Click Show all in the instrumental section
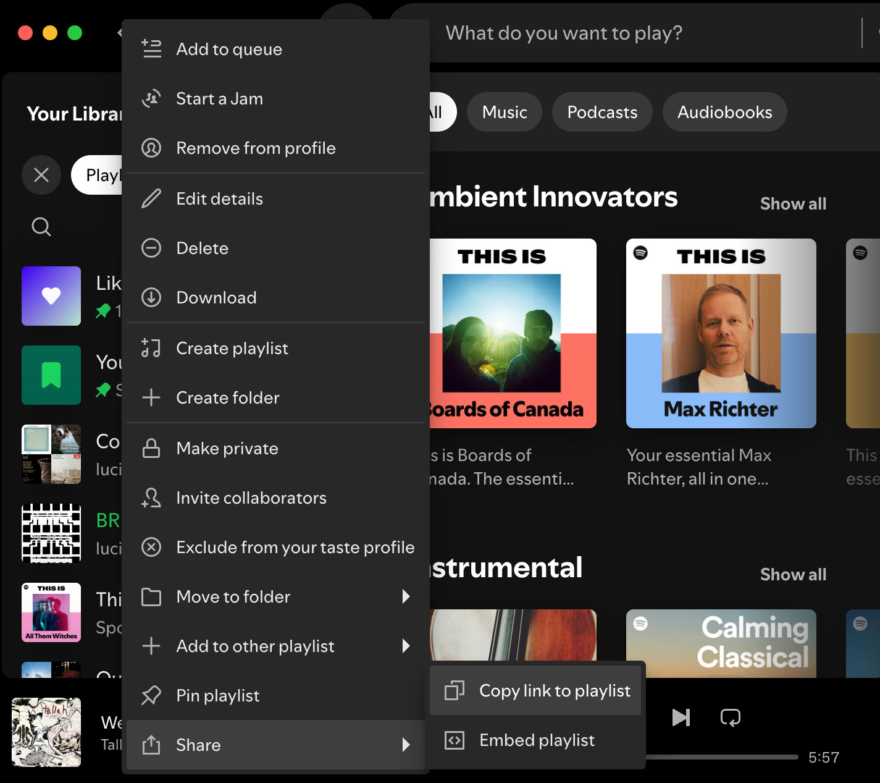The width and height of the screenshot is (880, 783). pyautogui.click(x=793, y=574)
